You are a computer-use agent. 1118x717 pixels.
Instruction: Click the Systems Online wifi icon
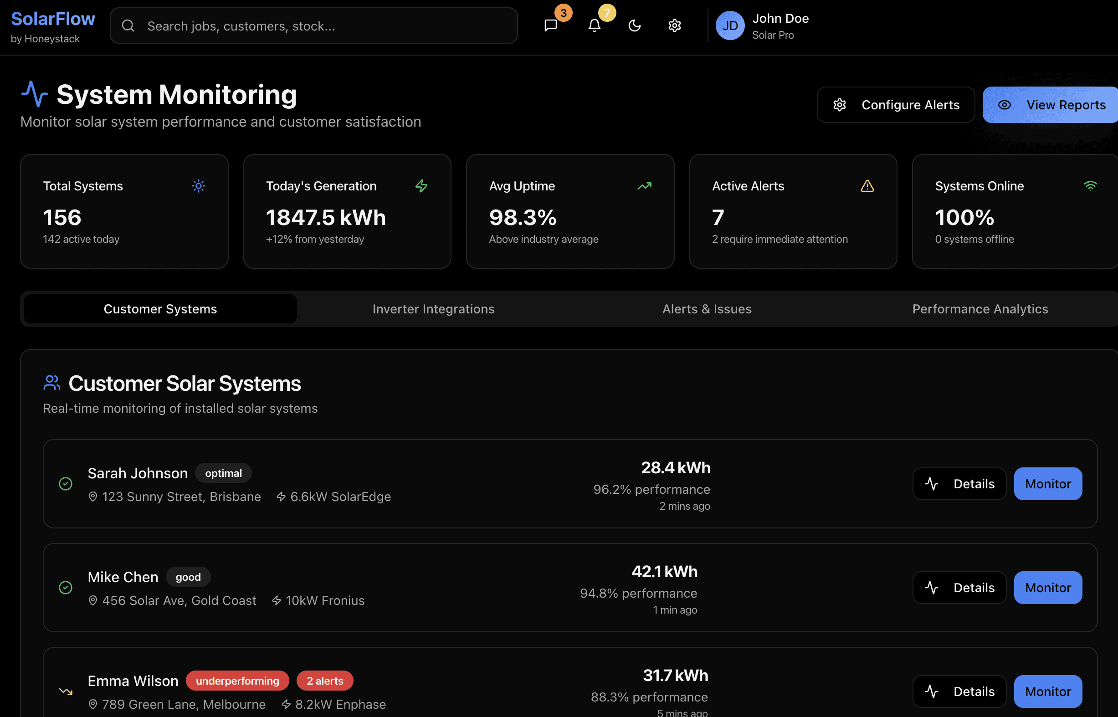[1090, 186]
